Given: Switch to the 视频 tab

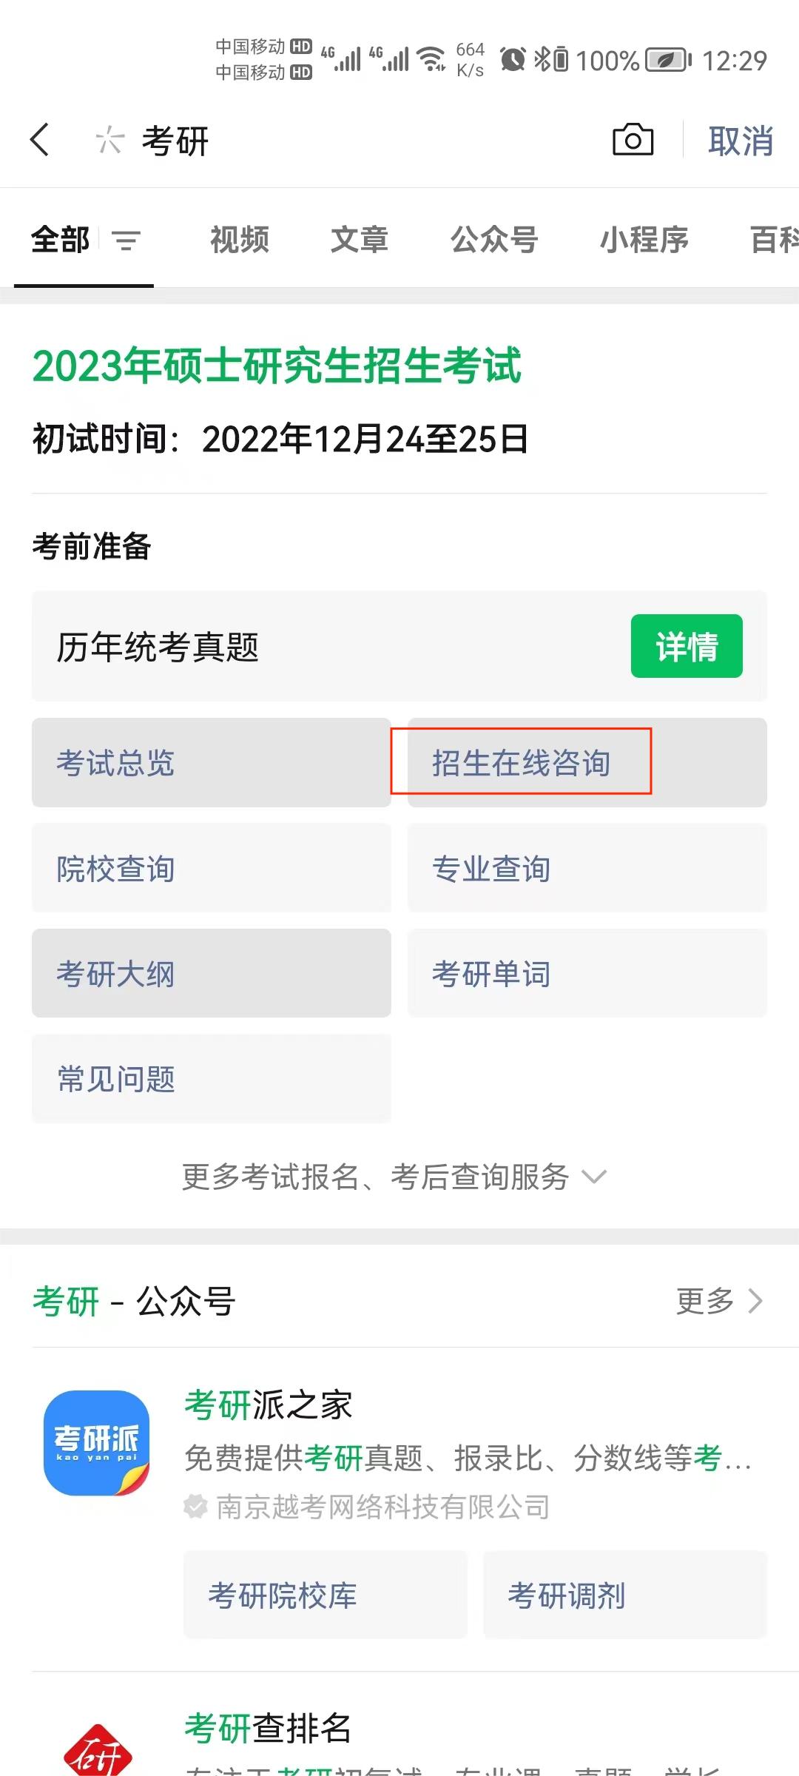Looking at the screenshot, I should click(x=240, y=240).
